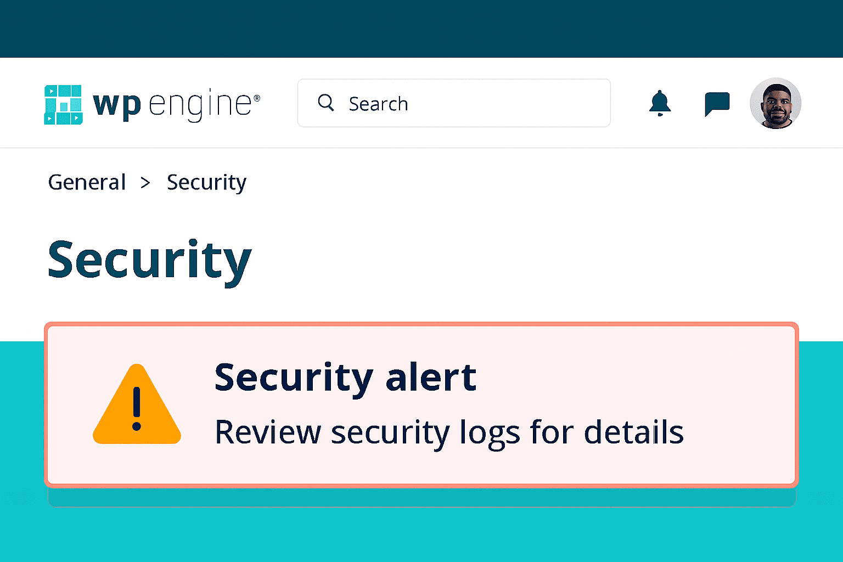This screenshot has height=562, width=843.
Task: Open the user profile avatar menu
Action: click(x=775, y=103)
